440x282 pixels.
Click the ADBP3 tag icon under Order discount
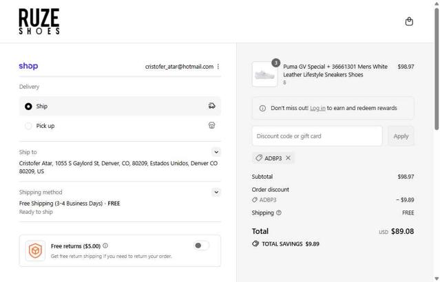pos(255,200)
